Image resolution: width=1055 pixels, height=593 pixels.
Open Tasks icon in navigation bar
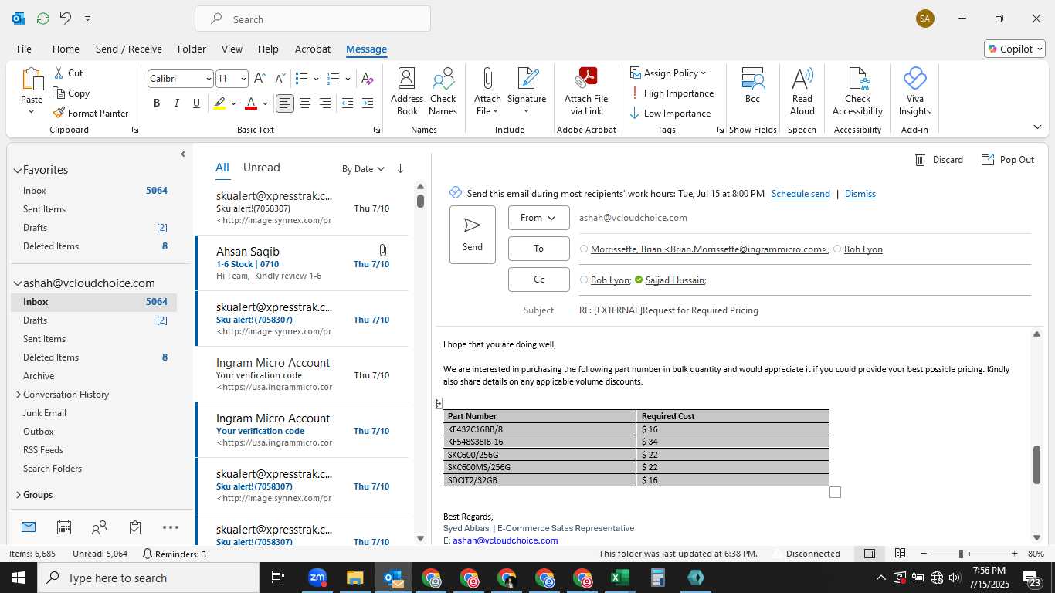click(135, 527)
